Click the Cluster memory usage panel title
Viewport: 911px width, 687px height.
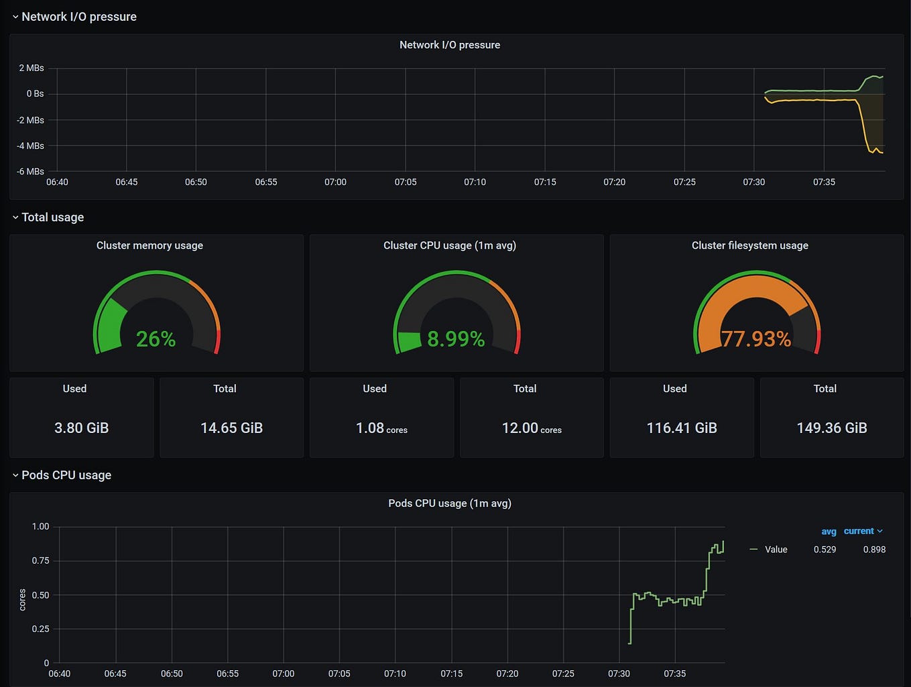click(149, 245)
